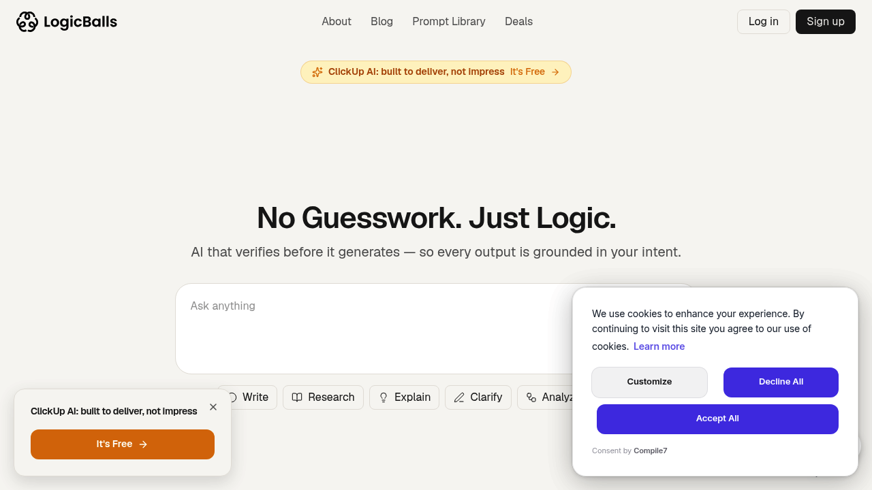Click ClickUp AI popup card title text
This screenshot has width=872, height=490.
tap(114, 411)
